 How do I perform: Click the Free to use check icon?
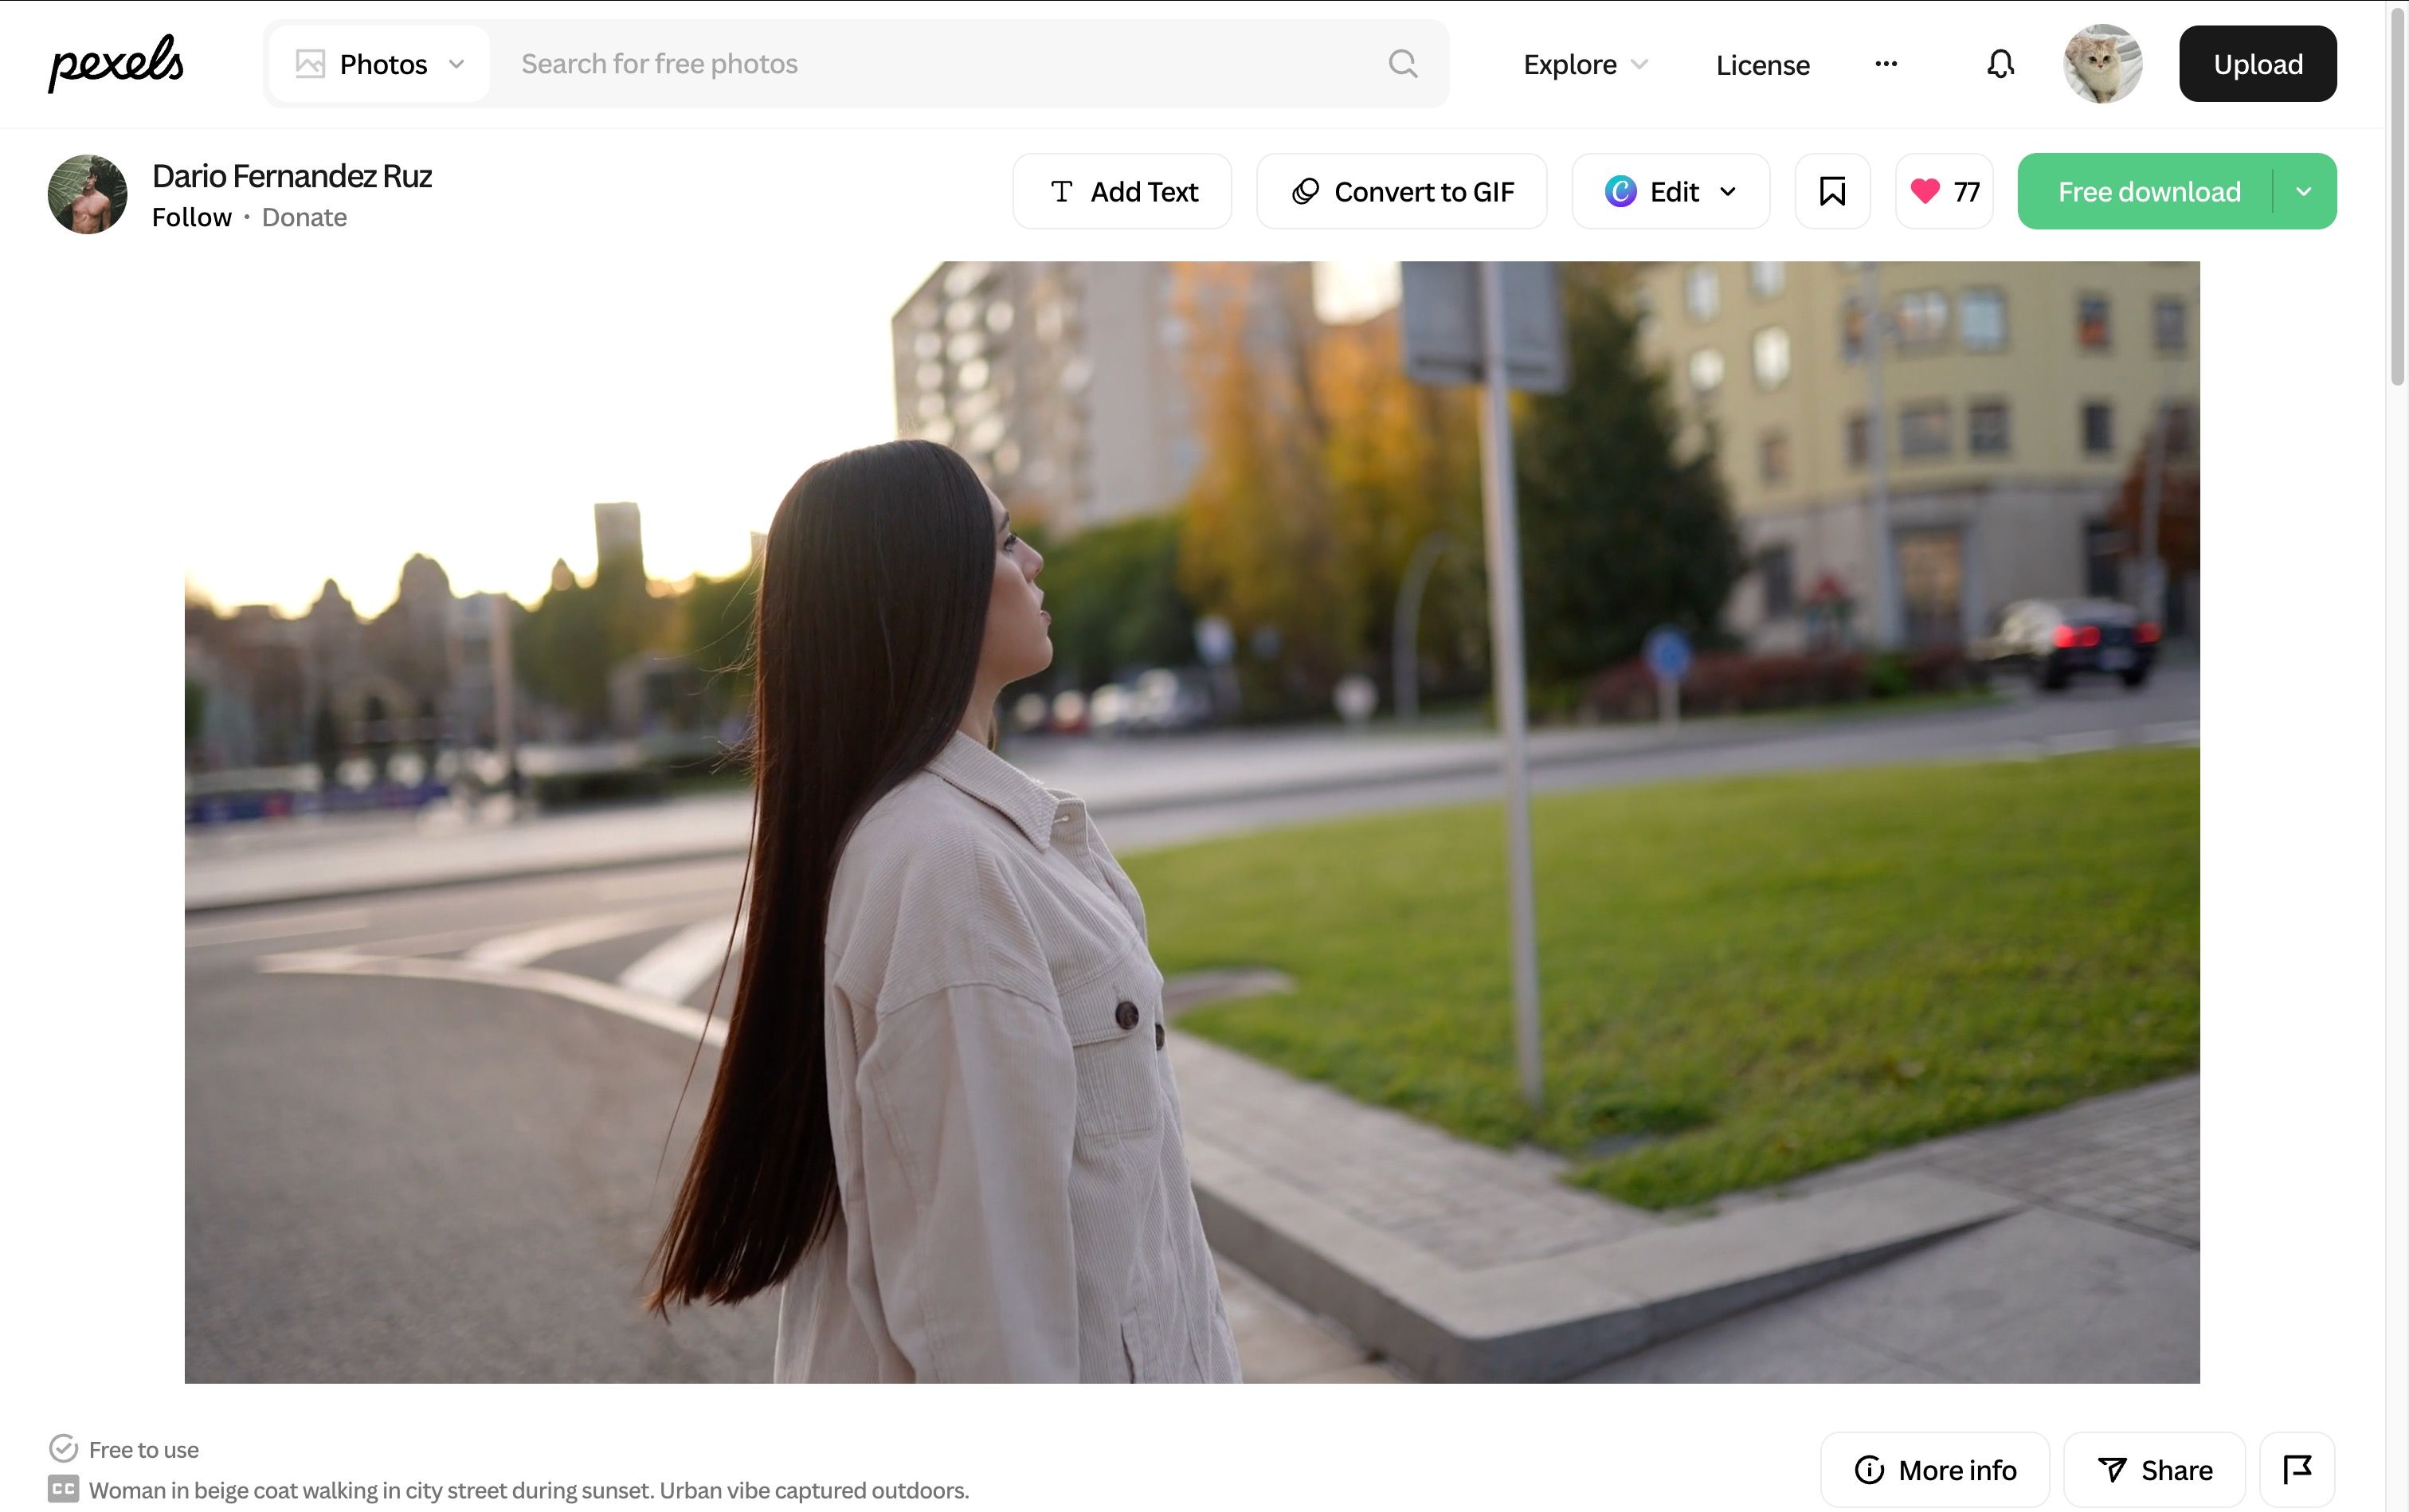point(63,1448)
